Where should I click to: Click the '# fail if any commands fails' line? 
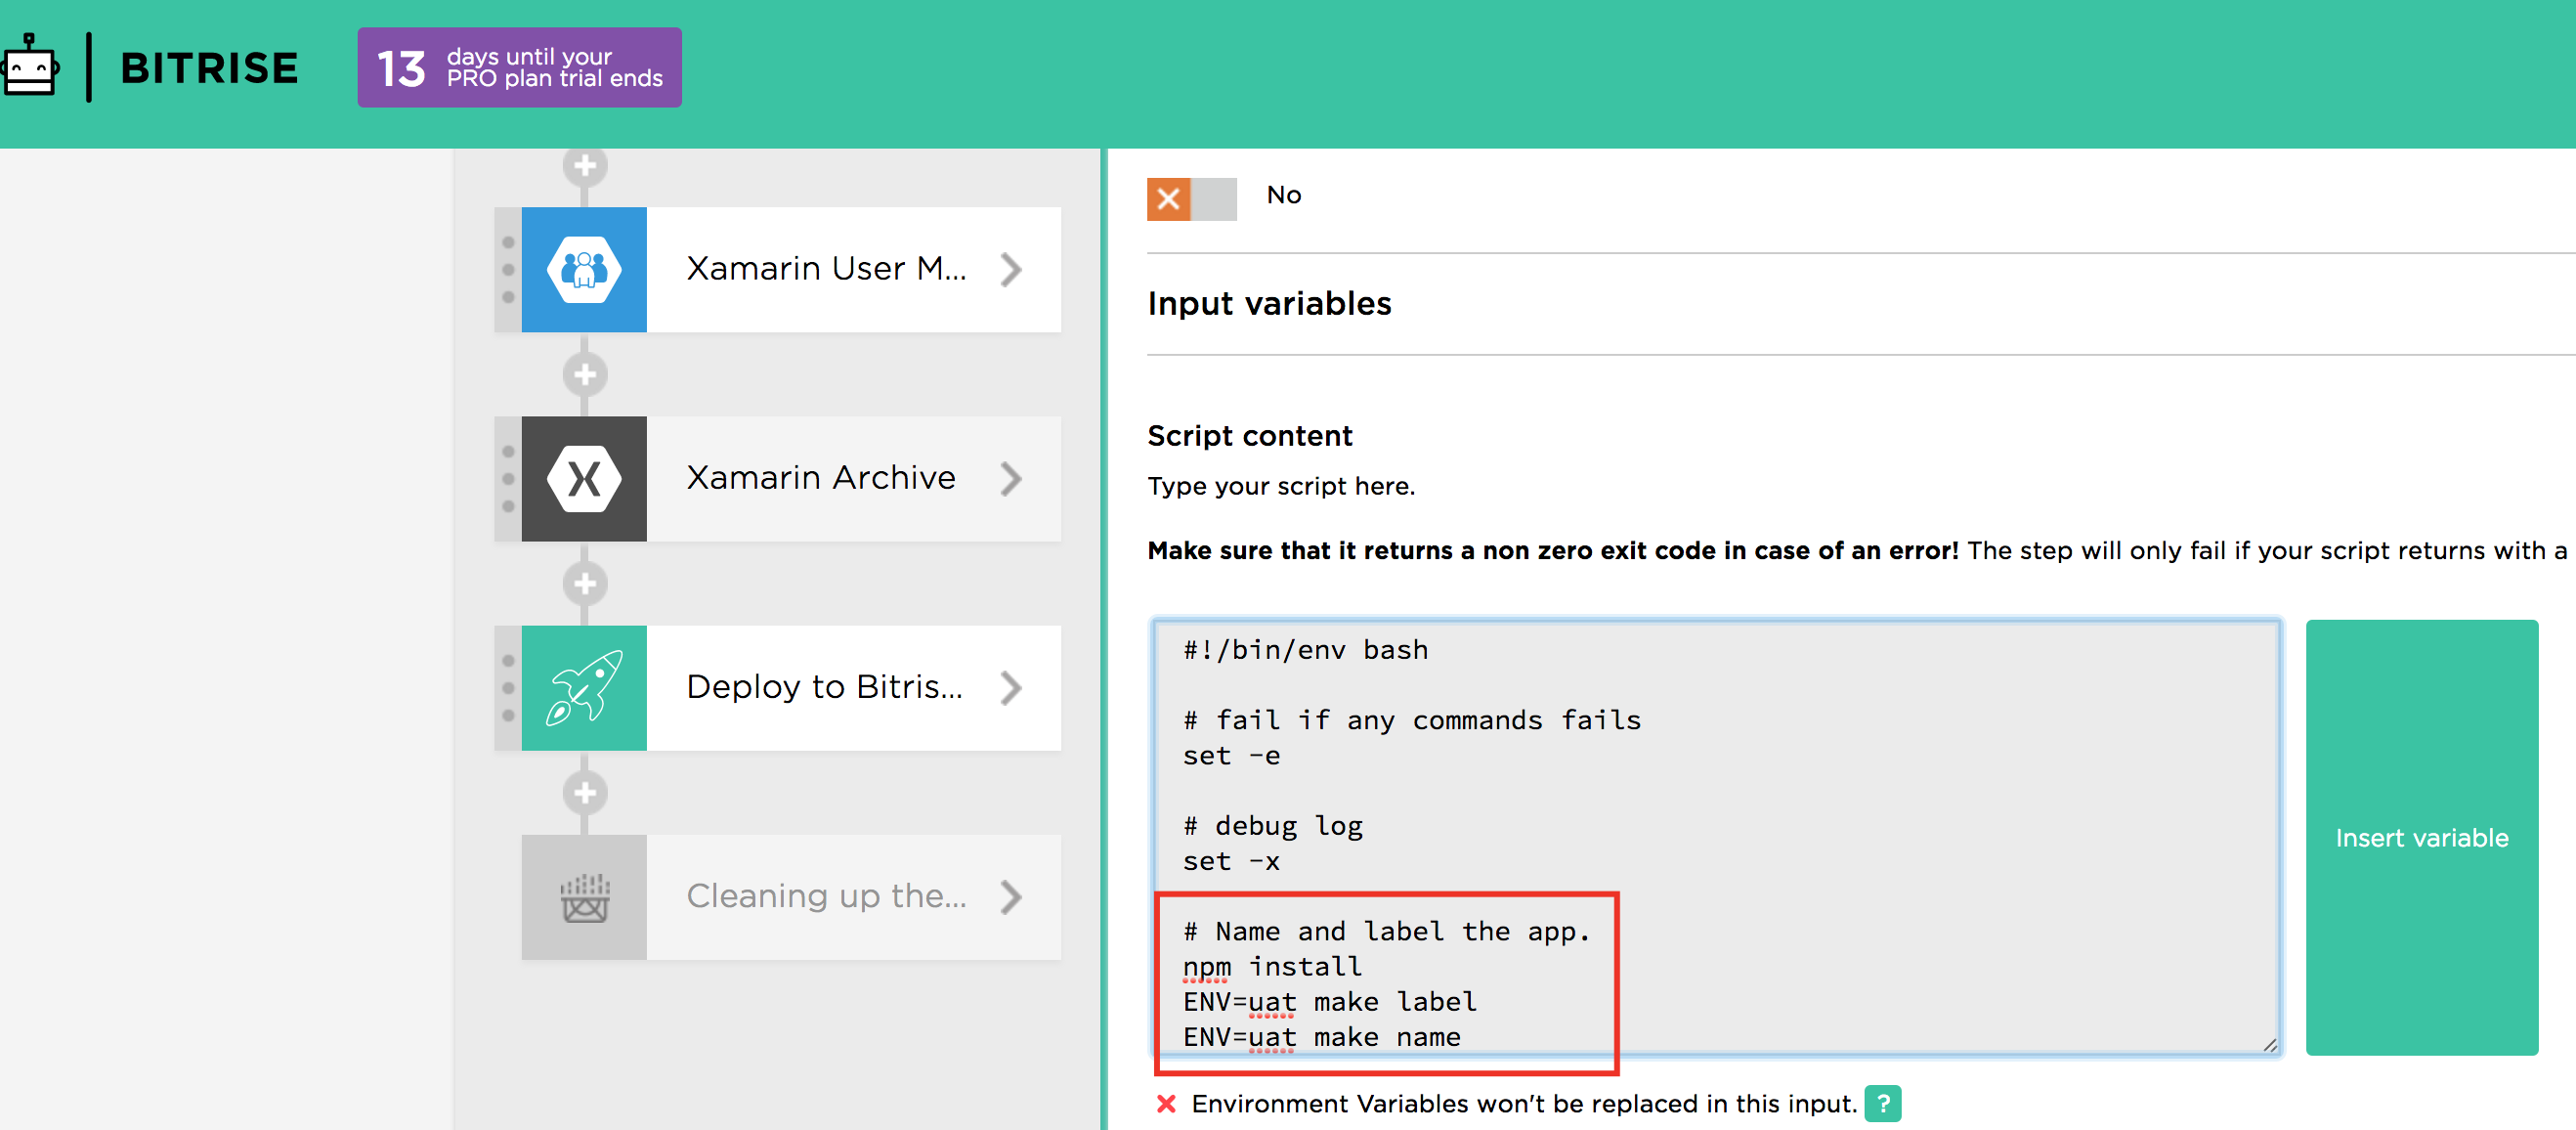pyautogui.click(x=1411, y=719)
